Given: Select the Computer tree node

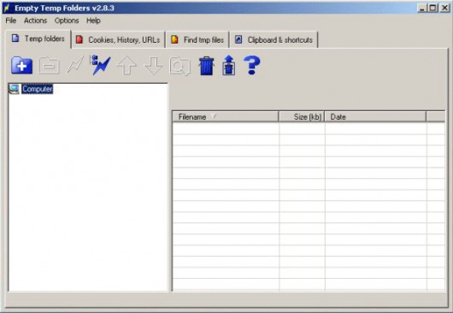Looking at the screenshot, I should 38,89.
